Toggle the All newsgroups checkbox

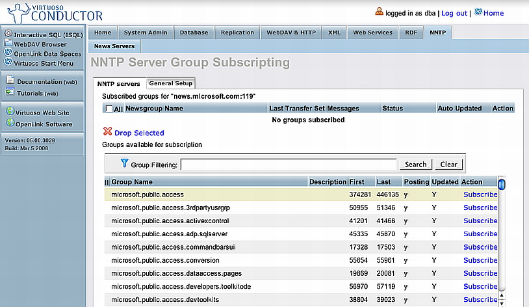coord(109,109)
